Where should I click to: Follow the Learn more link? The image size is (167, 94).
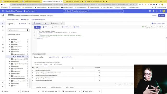click(50, 15)
